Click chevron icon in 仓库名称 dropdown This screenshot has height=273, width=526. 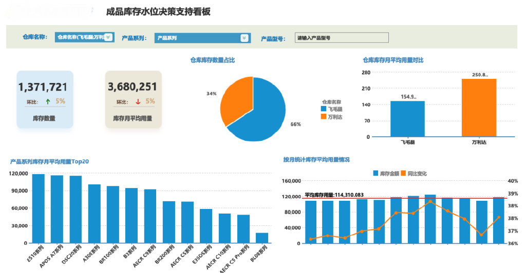pos(108,37)
